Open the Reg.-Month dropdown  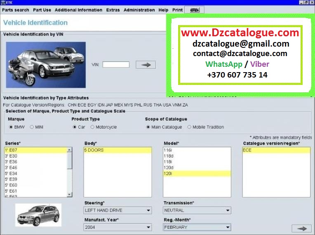click(197, 227)
